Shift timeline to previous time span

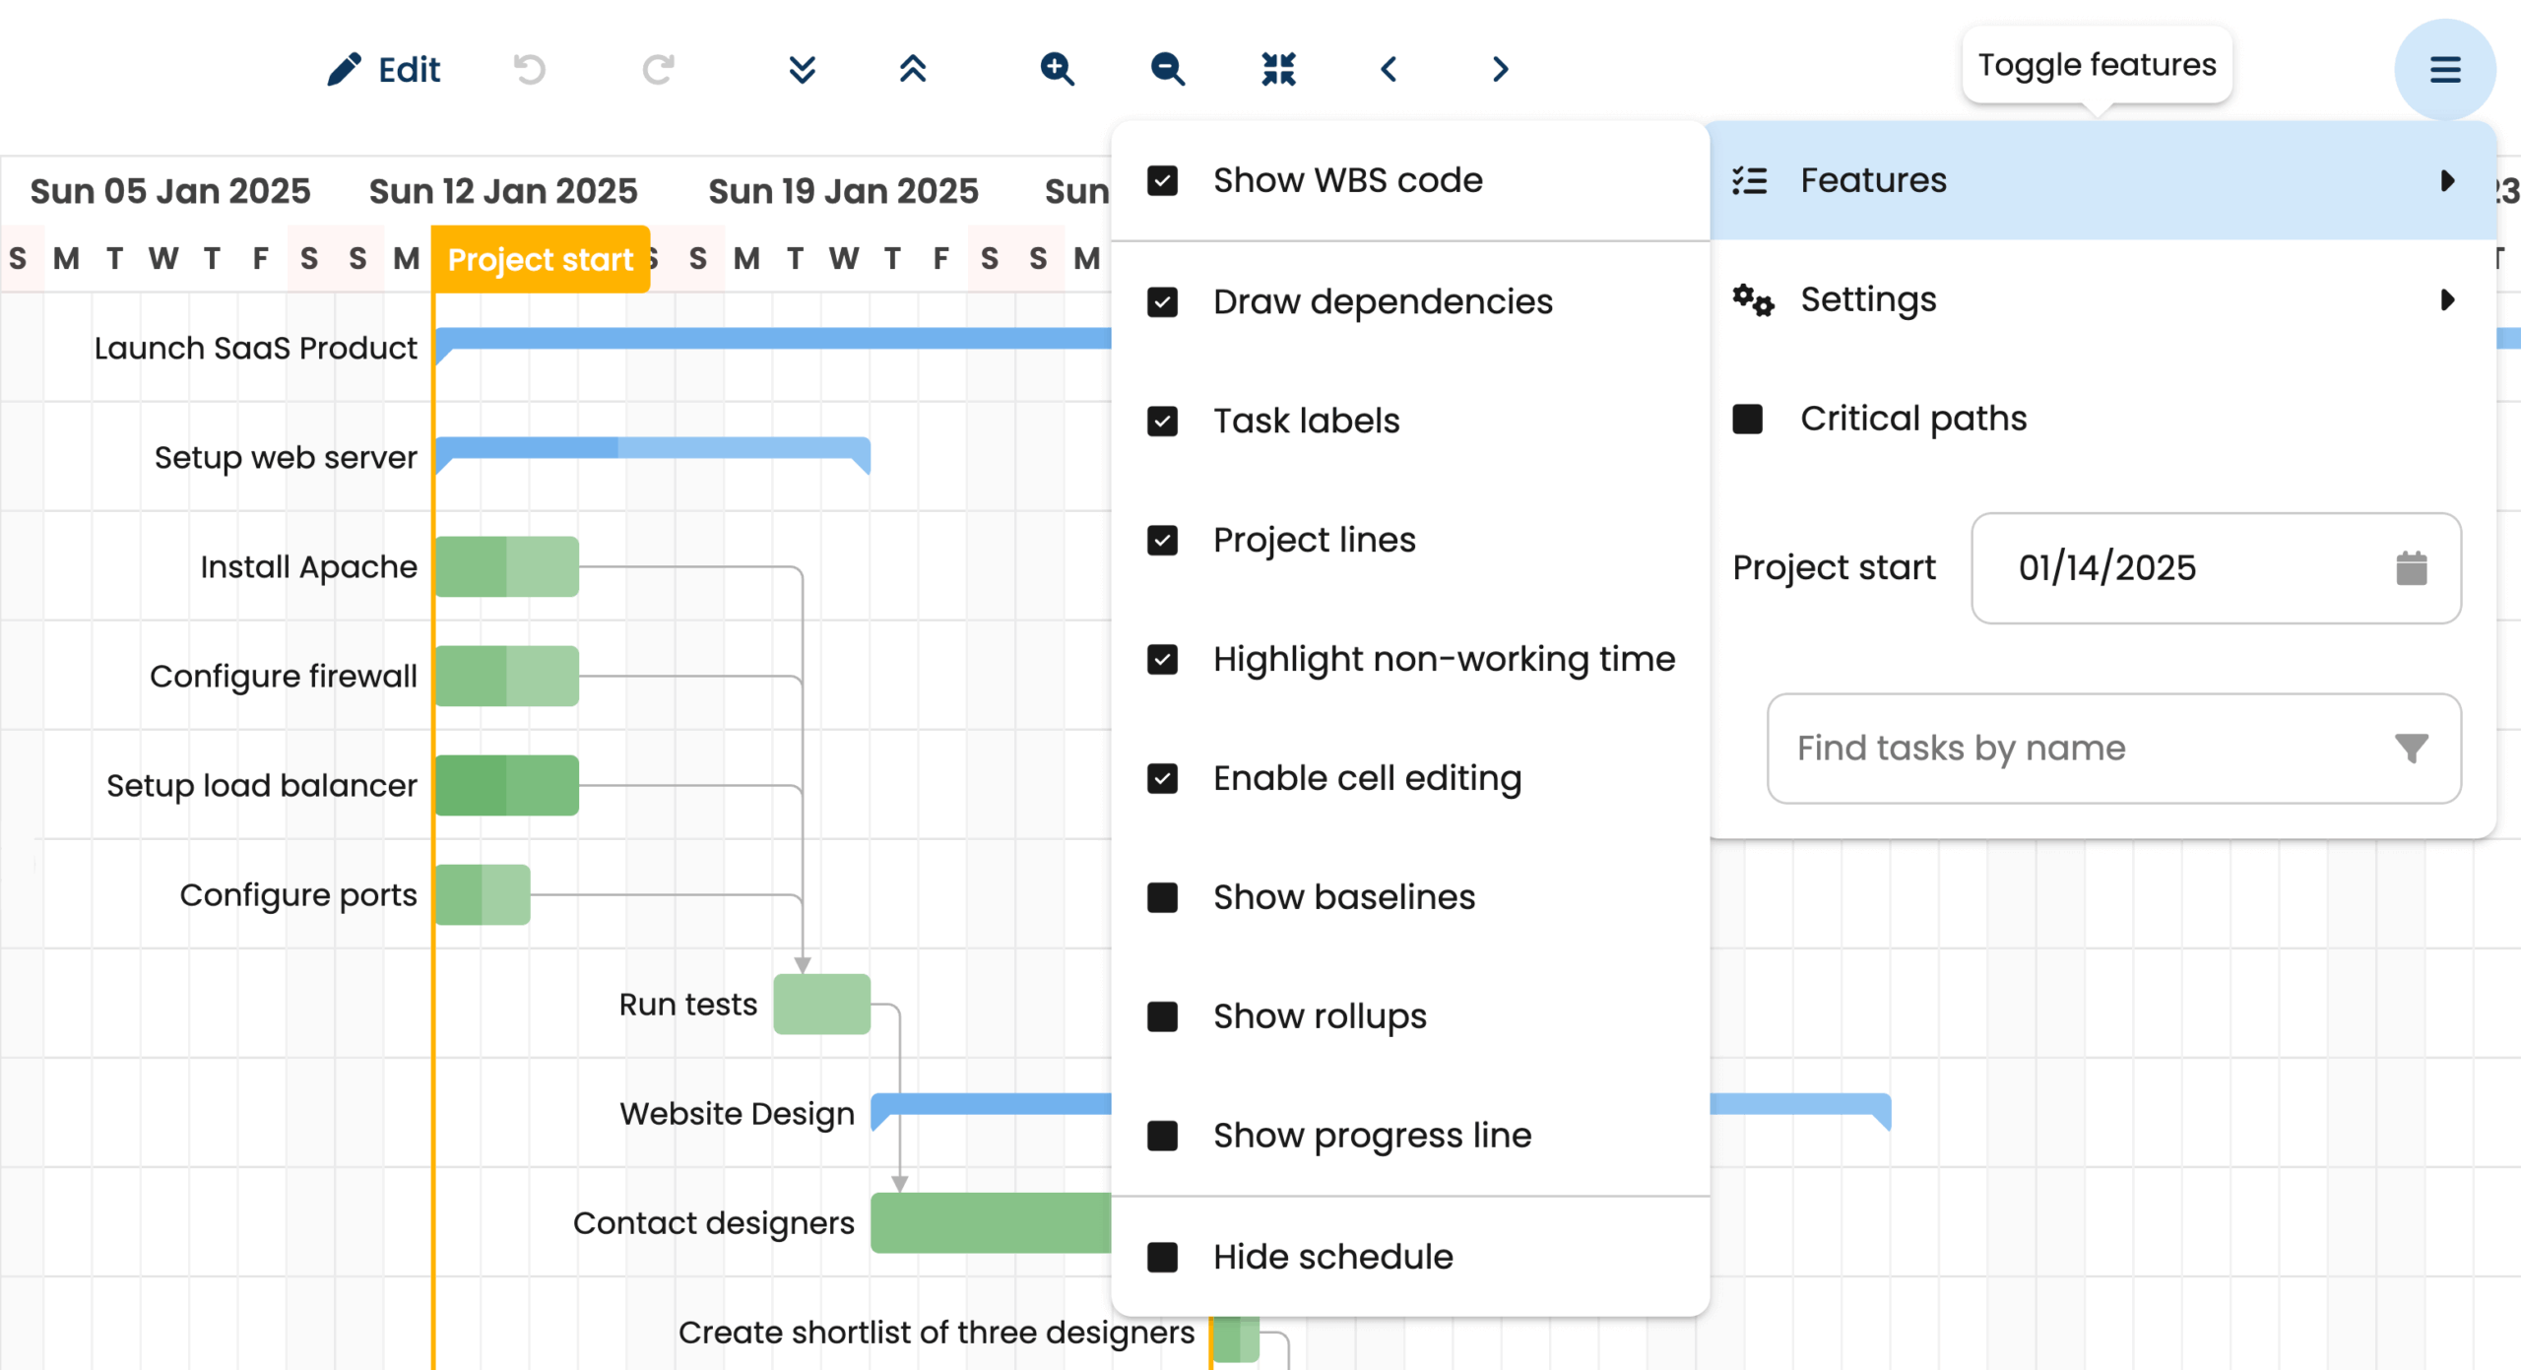tap(1389, 69)
